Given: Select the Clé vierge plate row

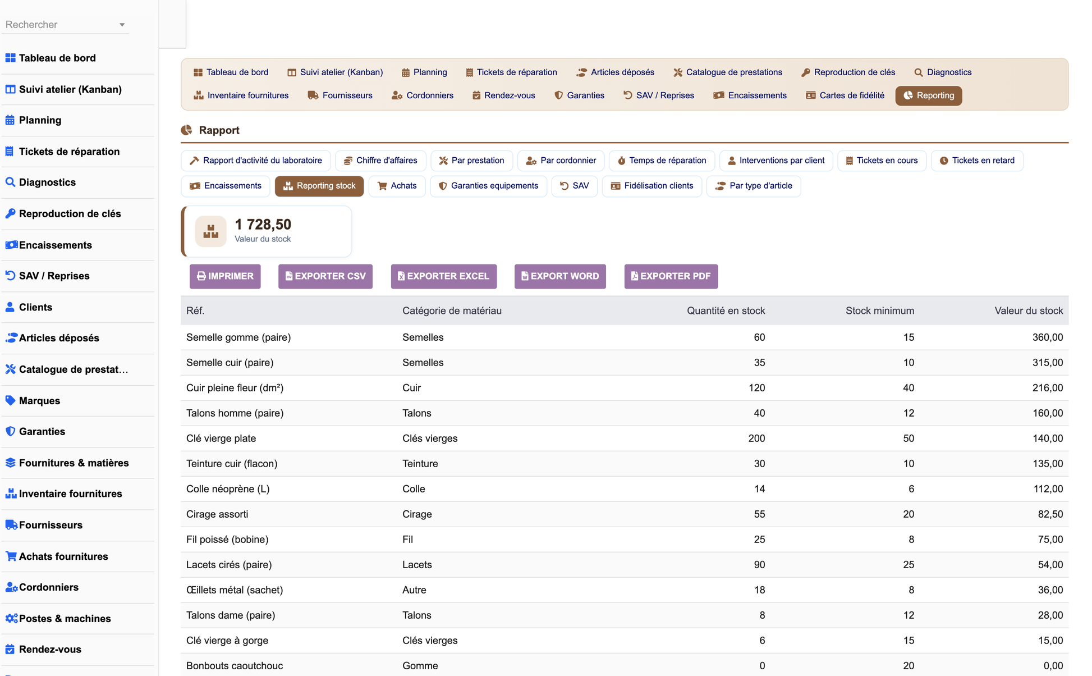Looking at the screenshot, I should pyautogui.click(x=625, y=439).
